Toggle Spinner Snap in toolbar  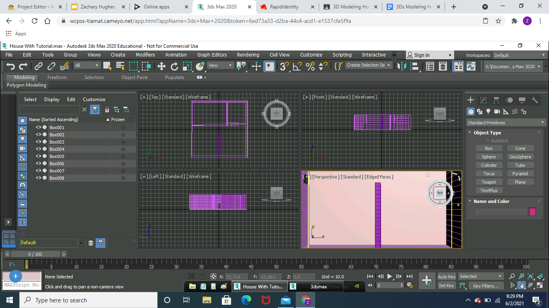click(x=323, y=67)
